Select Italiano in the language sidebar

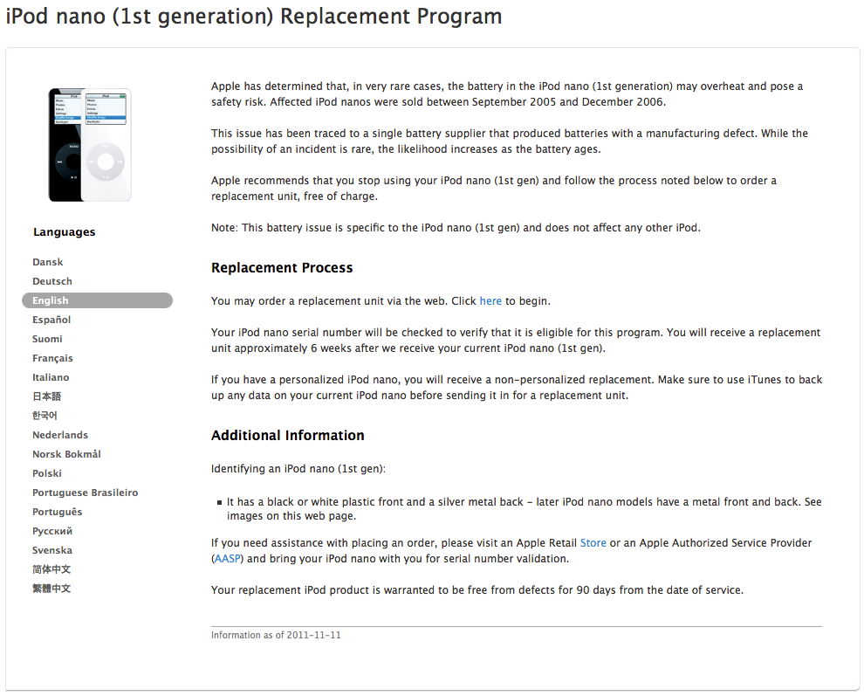click(51, 377)
